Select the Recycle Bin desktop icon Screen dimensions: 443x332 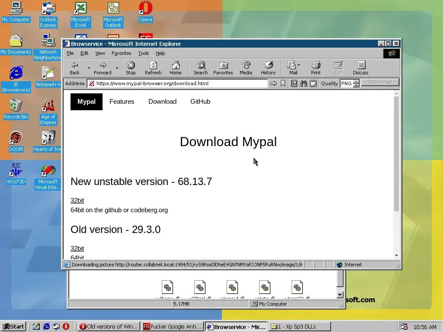[x=16, y=109]
